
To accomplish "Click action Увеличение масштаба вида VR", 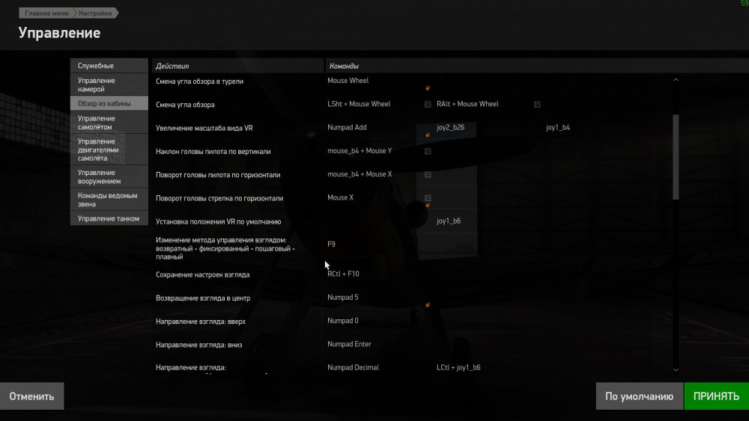I will (204, 128).
